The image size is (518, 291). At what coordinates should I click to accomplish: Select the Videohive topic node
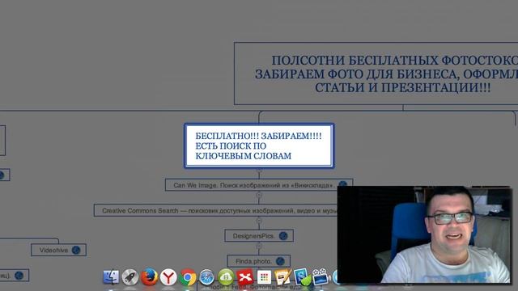(59, 250)
